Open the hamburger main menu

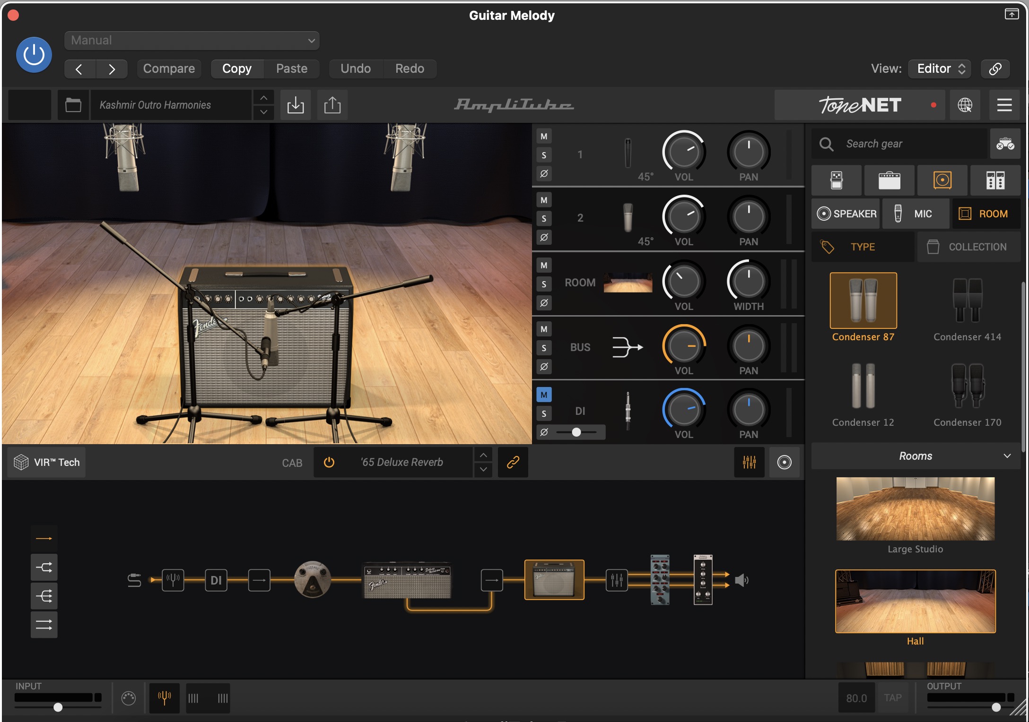1004,104
